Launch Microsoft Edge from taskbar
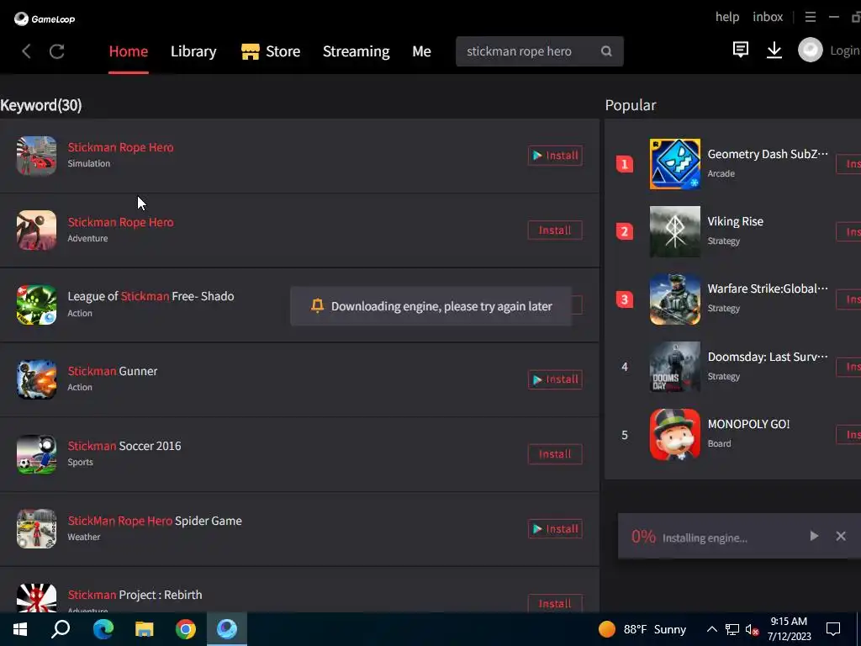 pyautogui.click(x=103, y=629)
